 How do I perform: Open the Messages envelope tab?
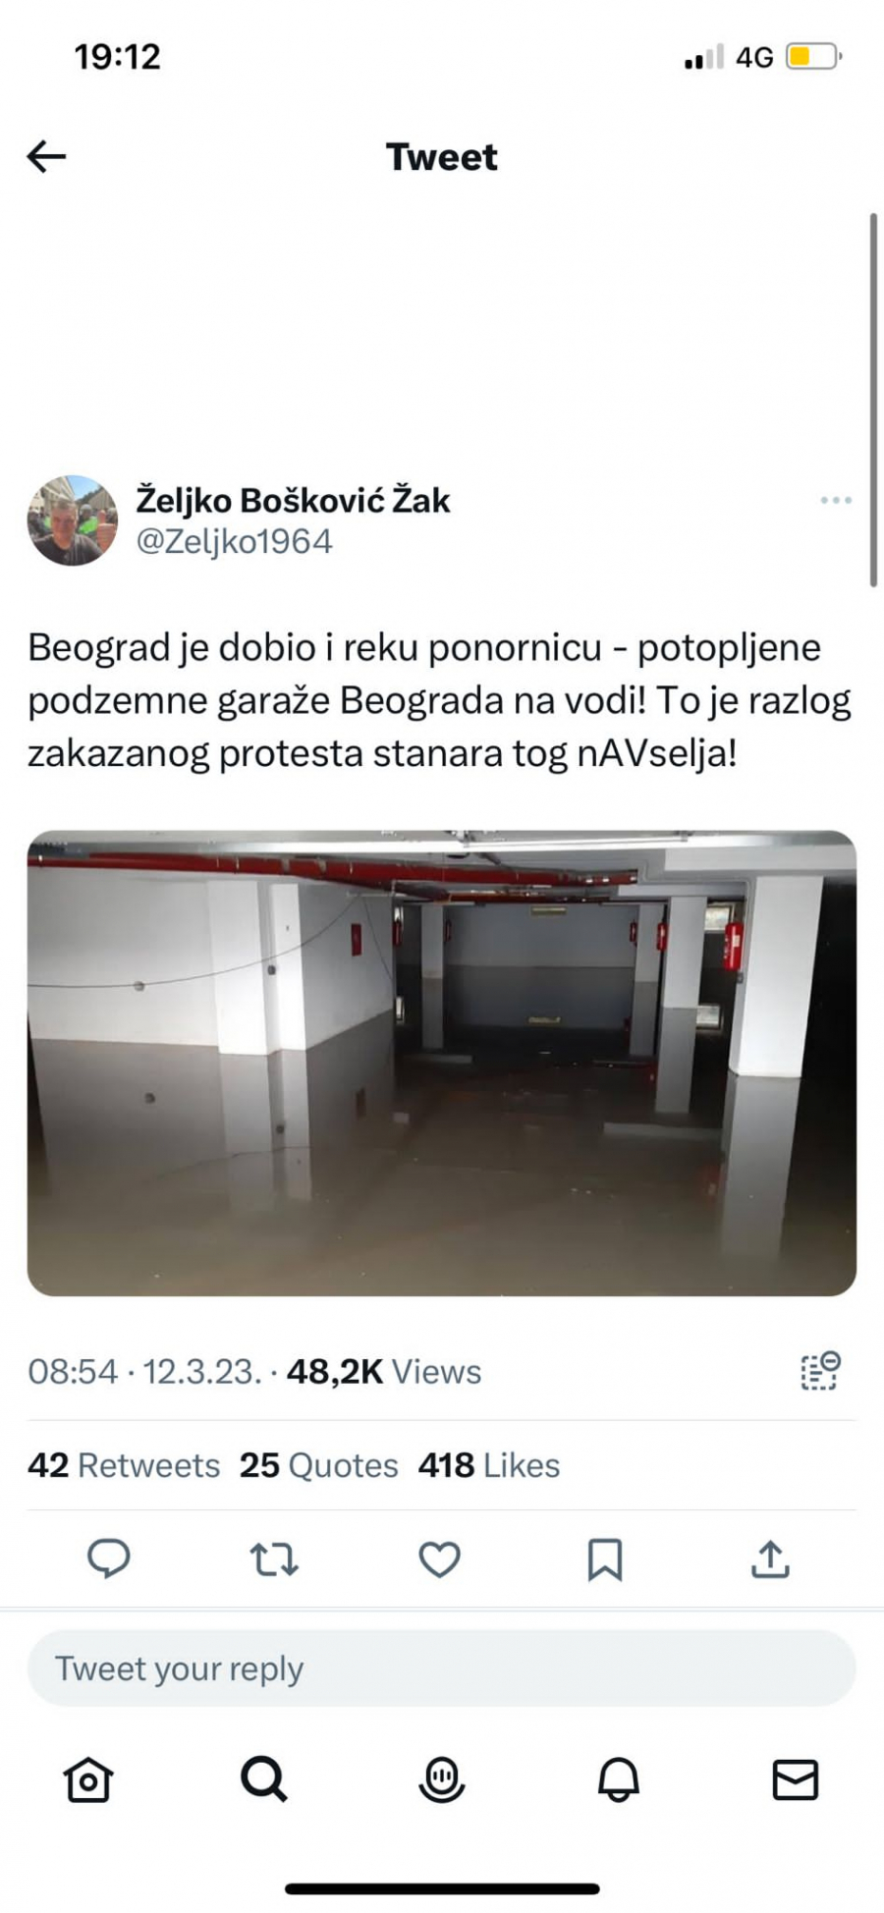[x=796, y=1779]
